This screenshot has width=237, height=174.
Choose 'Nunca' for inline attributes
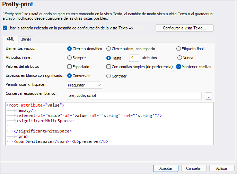(x=179, y=58)
